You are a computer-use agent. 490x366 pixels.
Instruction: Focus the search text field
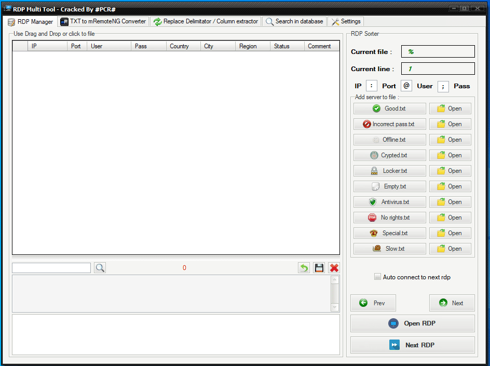click(x=51, y=268)
